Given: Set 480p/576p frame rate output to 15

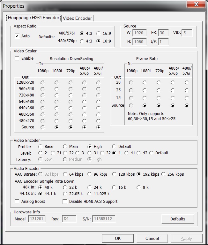Looking at the screenshot, I should [x=173, y=98].
